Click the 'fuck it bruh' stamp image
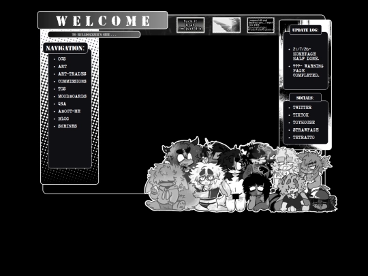The height and width of the screenshot is (276, 368). click(x=190, y=25)
